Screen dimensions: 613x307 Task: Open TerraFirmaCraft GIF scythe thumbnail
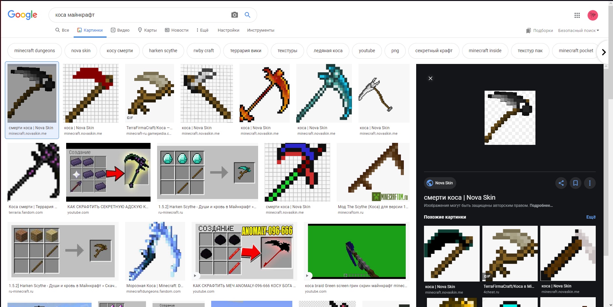(150, 93)
